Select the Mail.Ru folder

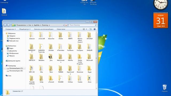point(70,58)
